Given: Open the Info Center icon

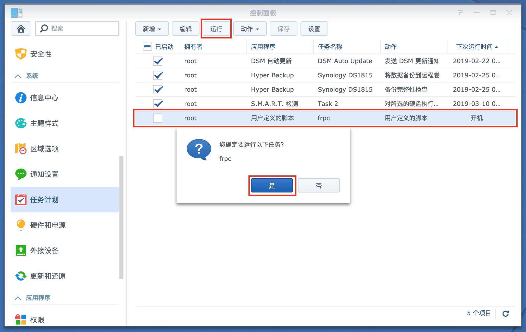Looking at the screenshot, I should pos(21,98).
